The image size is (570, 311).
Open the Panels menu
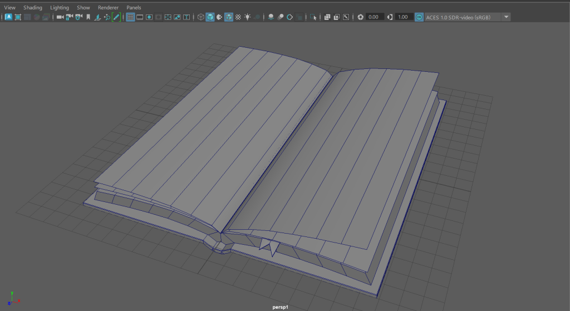[x=134, y=8]
